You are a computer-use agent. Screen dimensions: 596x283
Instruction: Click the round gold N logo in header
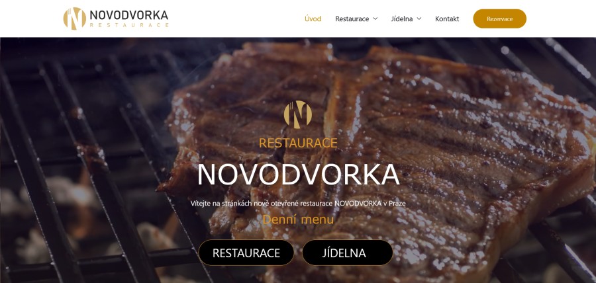[x=74, y=19]
